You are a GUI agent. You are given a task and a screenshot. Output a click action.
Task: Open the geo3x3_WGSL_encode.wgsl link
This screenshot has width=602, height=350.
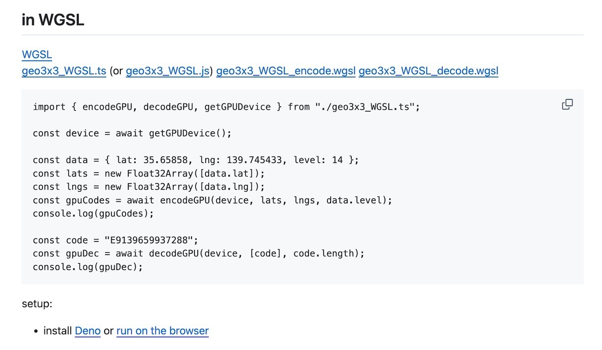(286, 71)
